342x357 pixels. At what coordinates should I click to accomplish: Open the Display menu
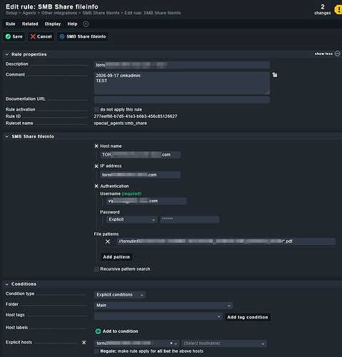53,24
